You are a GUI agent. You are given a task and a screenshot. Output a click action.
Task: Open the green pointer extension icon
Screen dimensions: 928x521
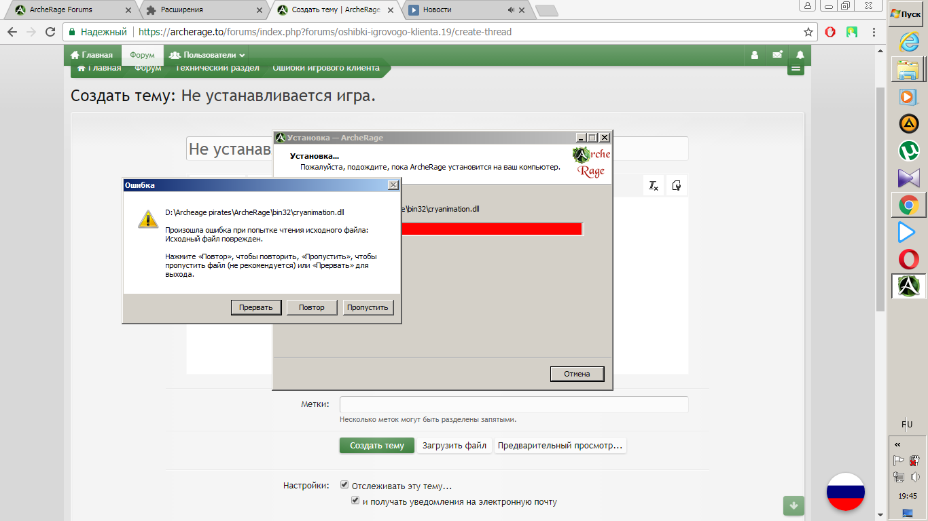(x=852, y=32)
